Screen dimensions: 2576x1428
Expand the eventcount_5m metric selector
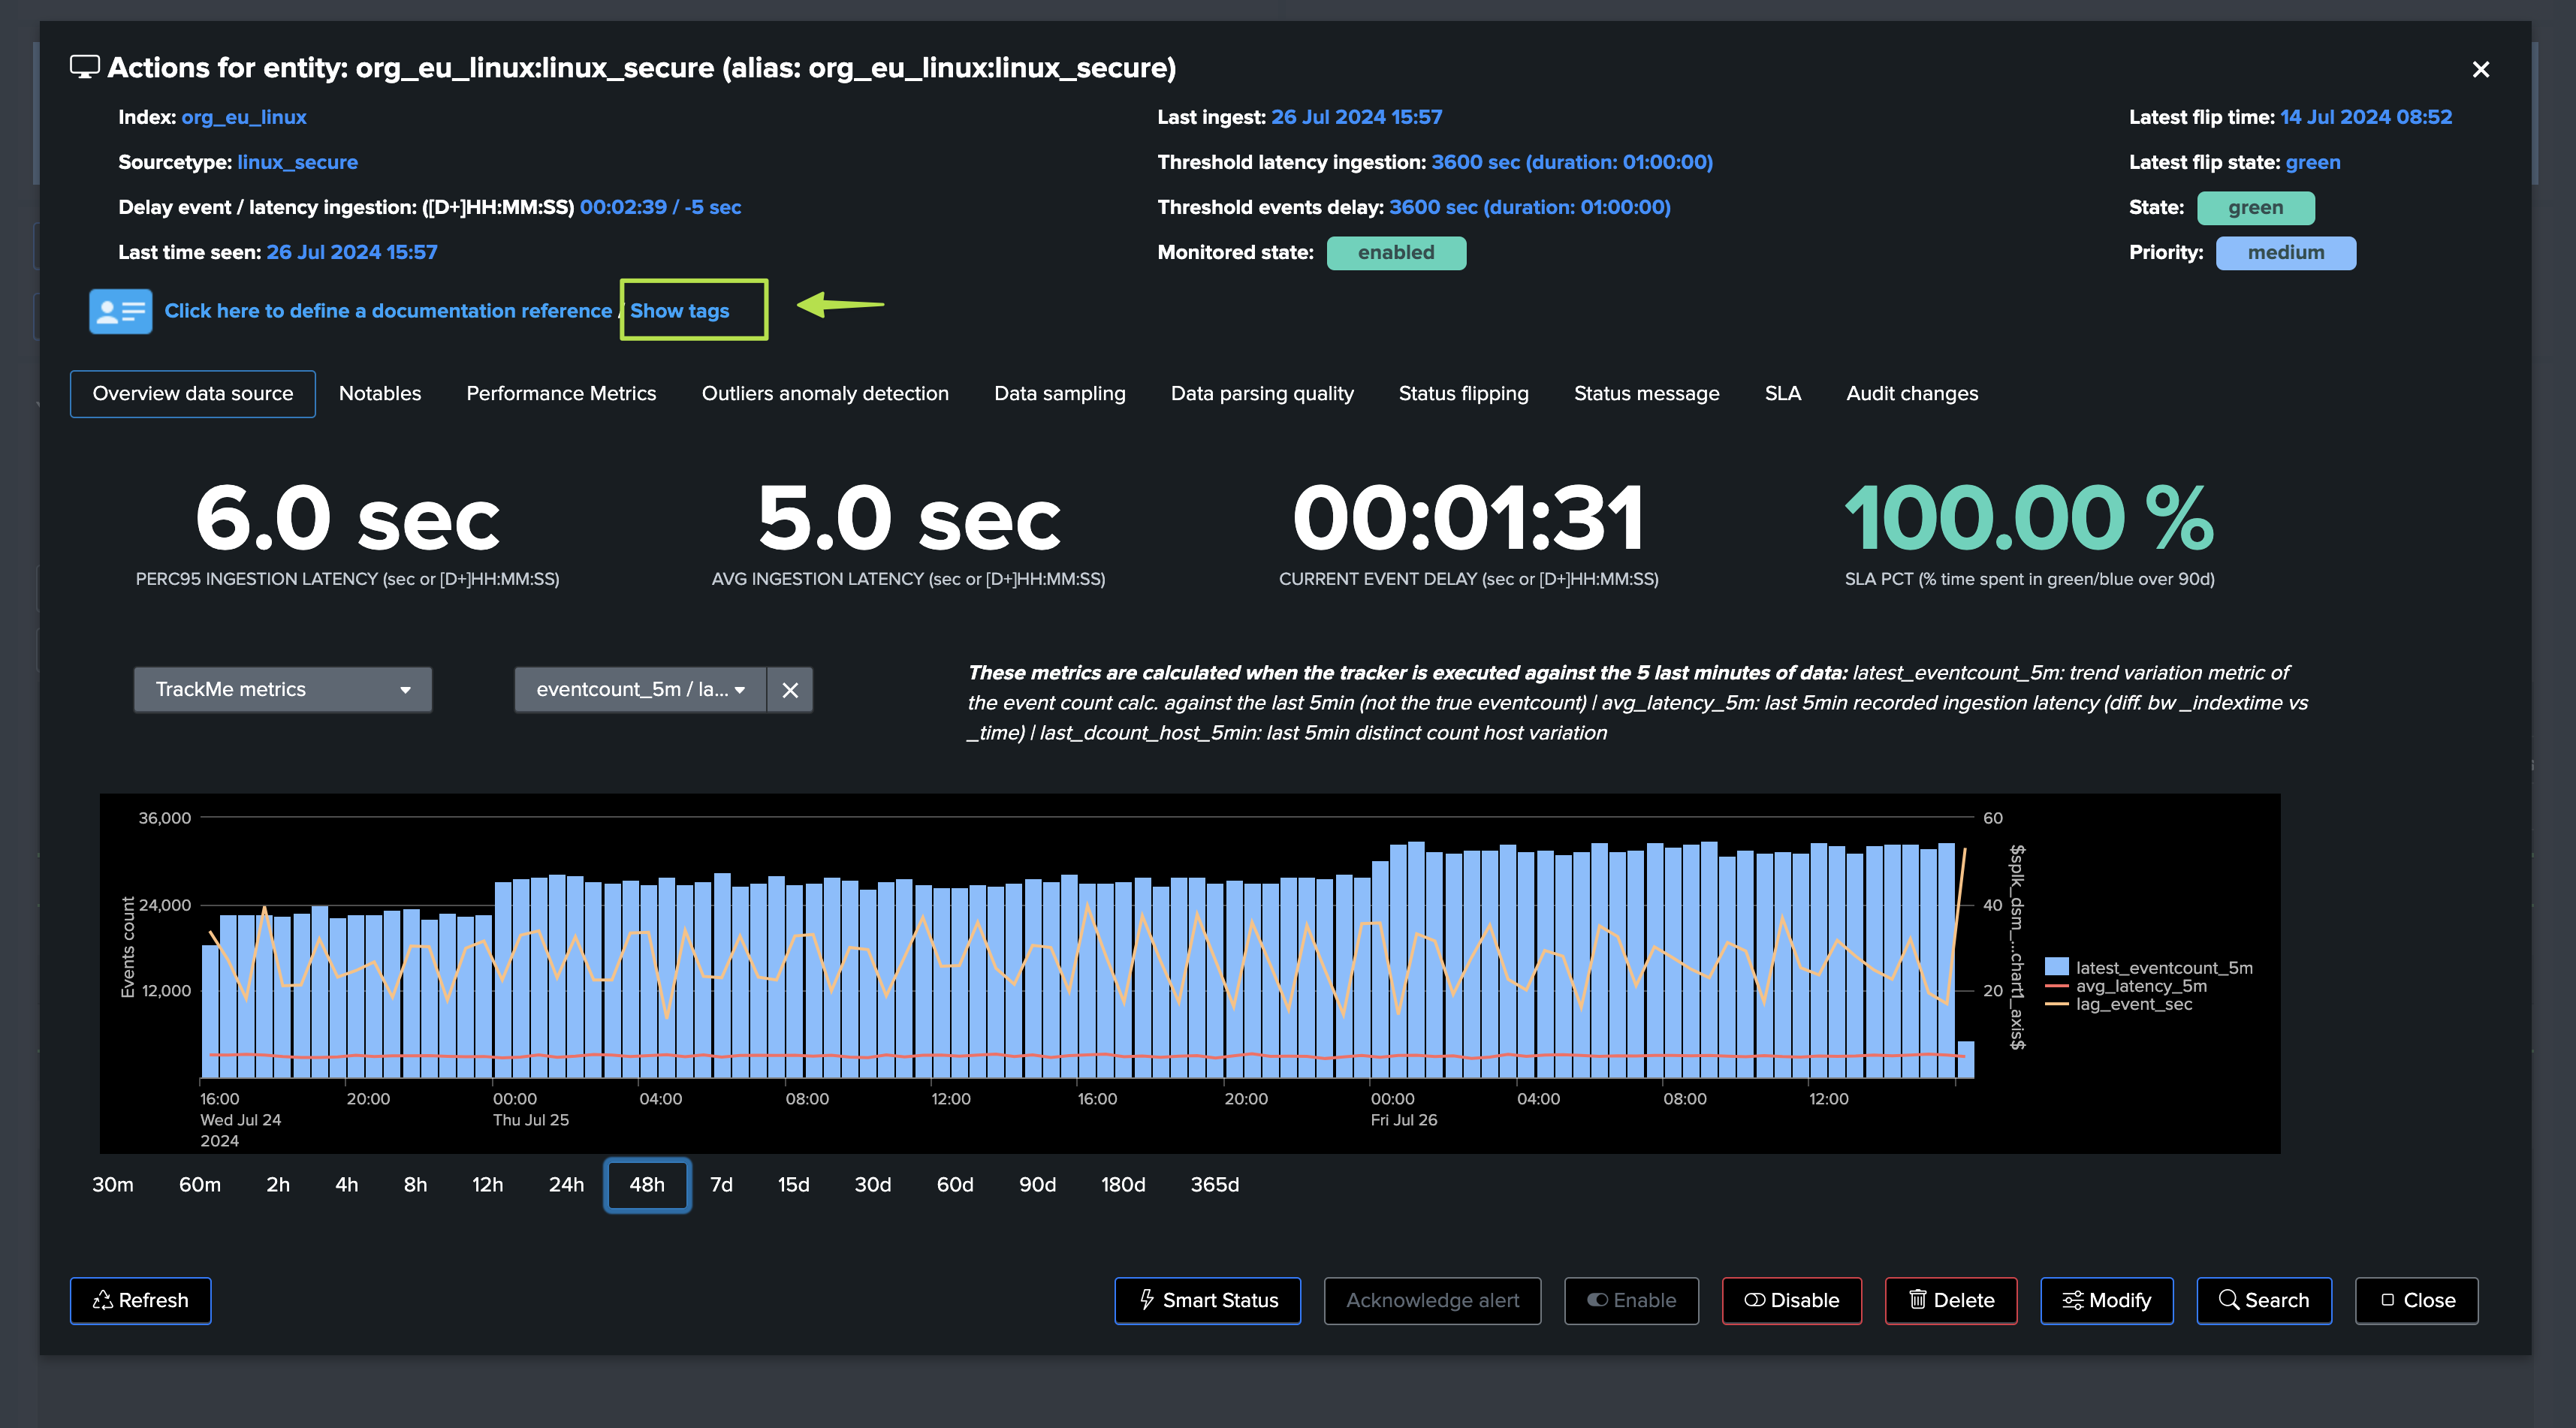tap(640, 690)
